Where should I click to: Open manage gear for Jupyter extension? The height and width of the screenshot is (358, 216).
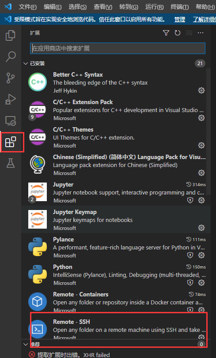[201, 200]
